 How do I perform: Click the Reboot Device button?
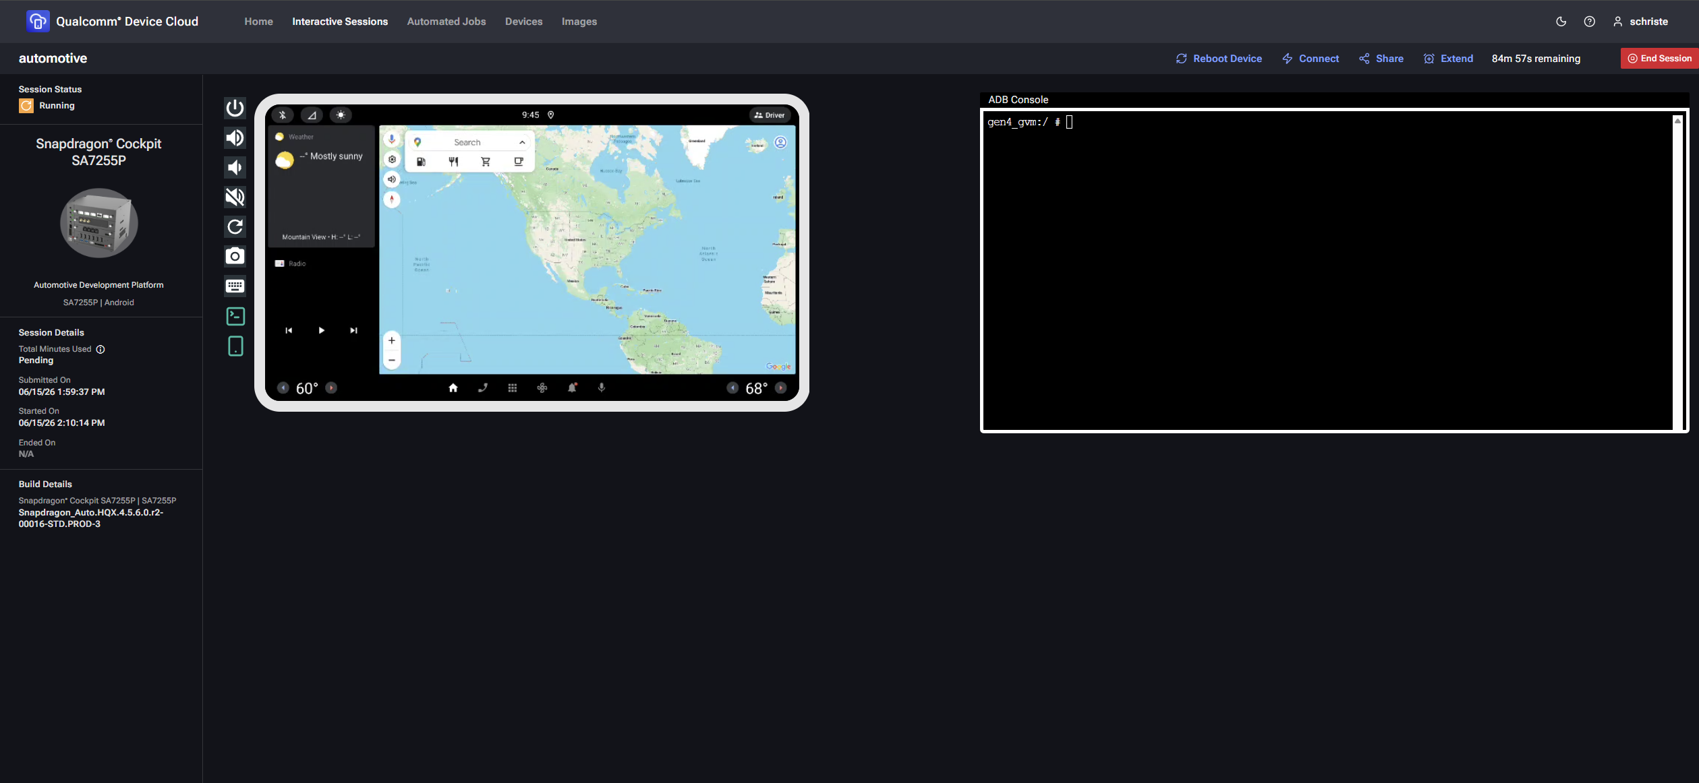pyautogui.click(x=1219, y=59)
